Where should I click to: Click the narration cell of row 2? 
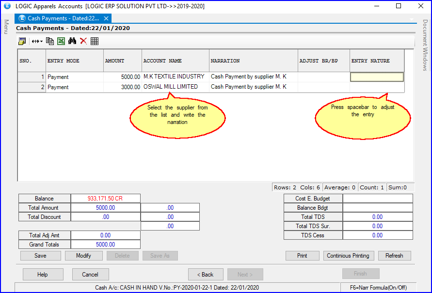[254, 87]
